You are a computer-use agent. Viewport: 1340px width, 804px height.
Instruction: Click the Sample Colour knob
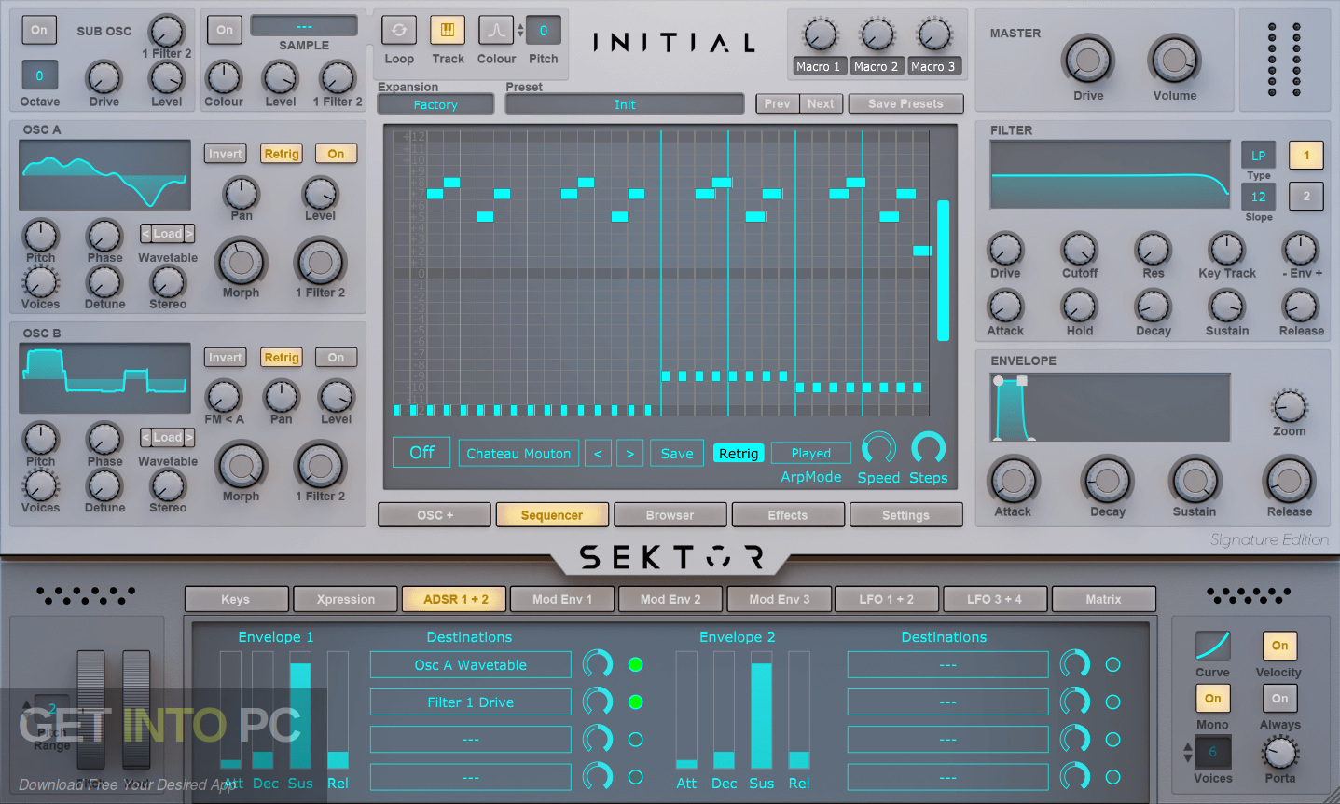[224, 78]
